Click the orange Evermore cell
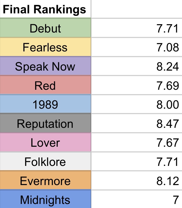 (45, 181)
